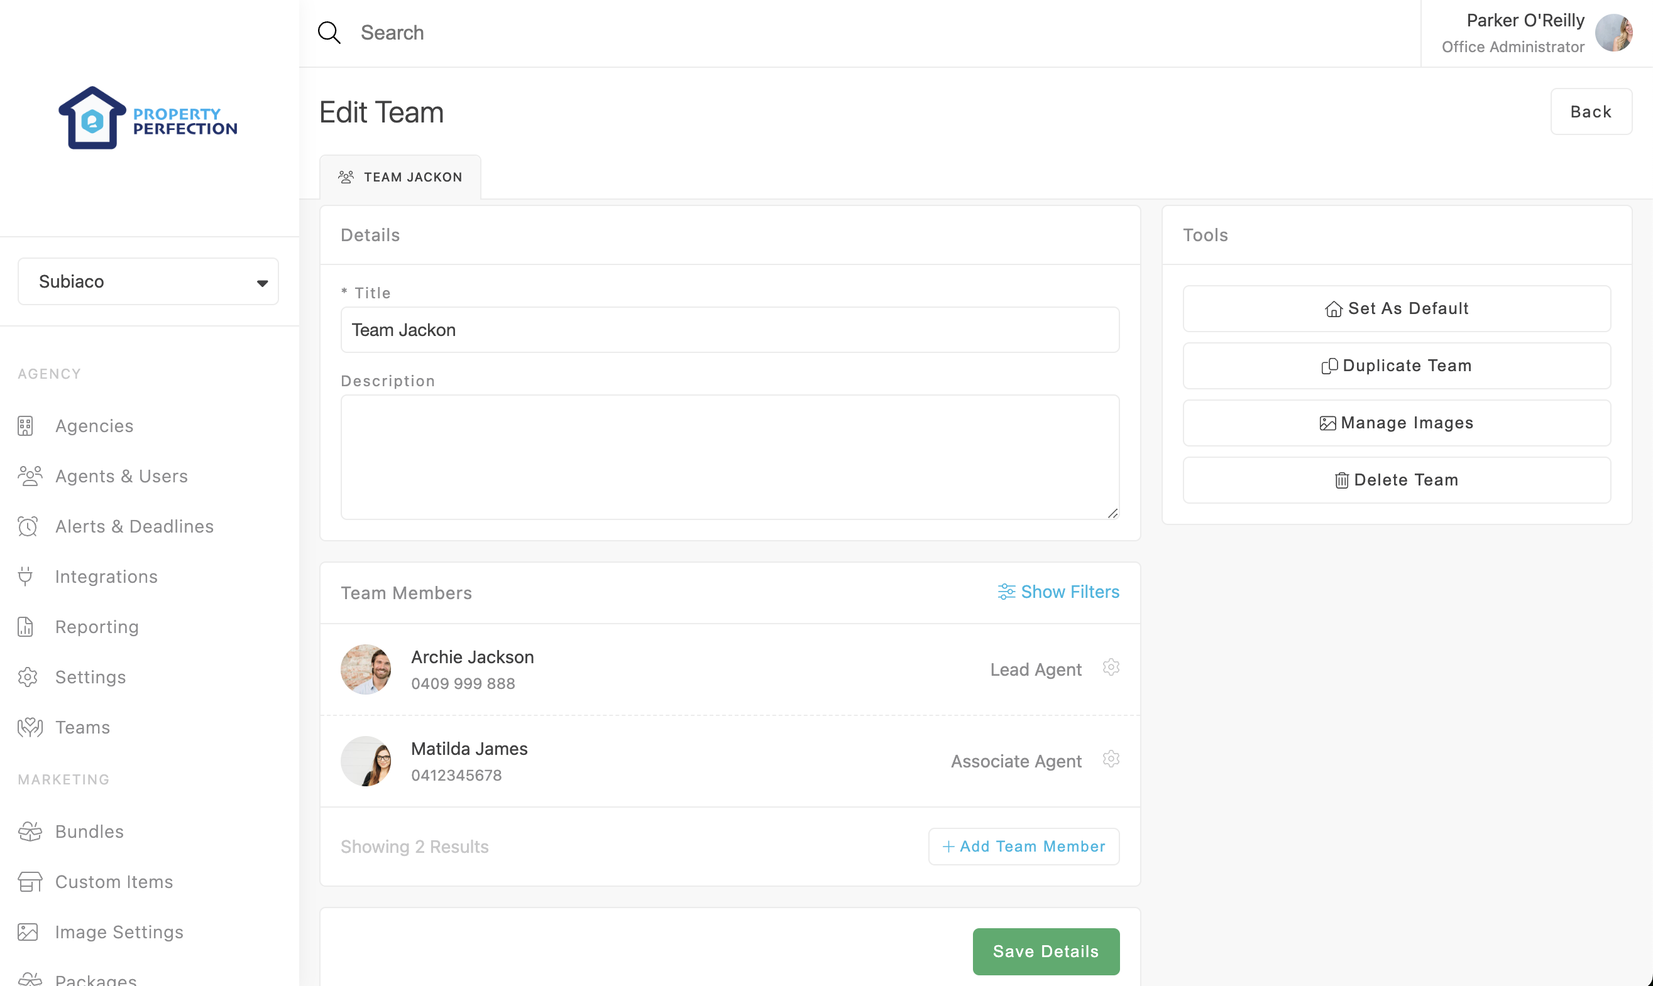Open gear settings for Matilda James
The width and height of the screenshot is (1653, 986).
(1111, 759)
